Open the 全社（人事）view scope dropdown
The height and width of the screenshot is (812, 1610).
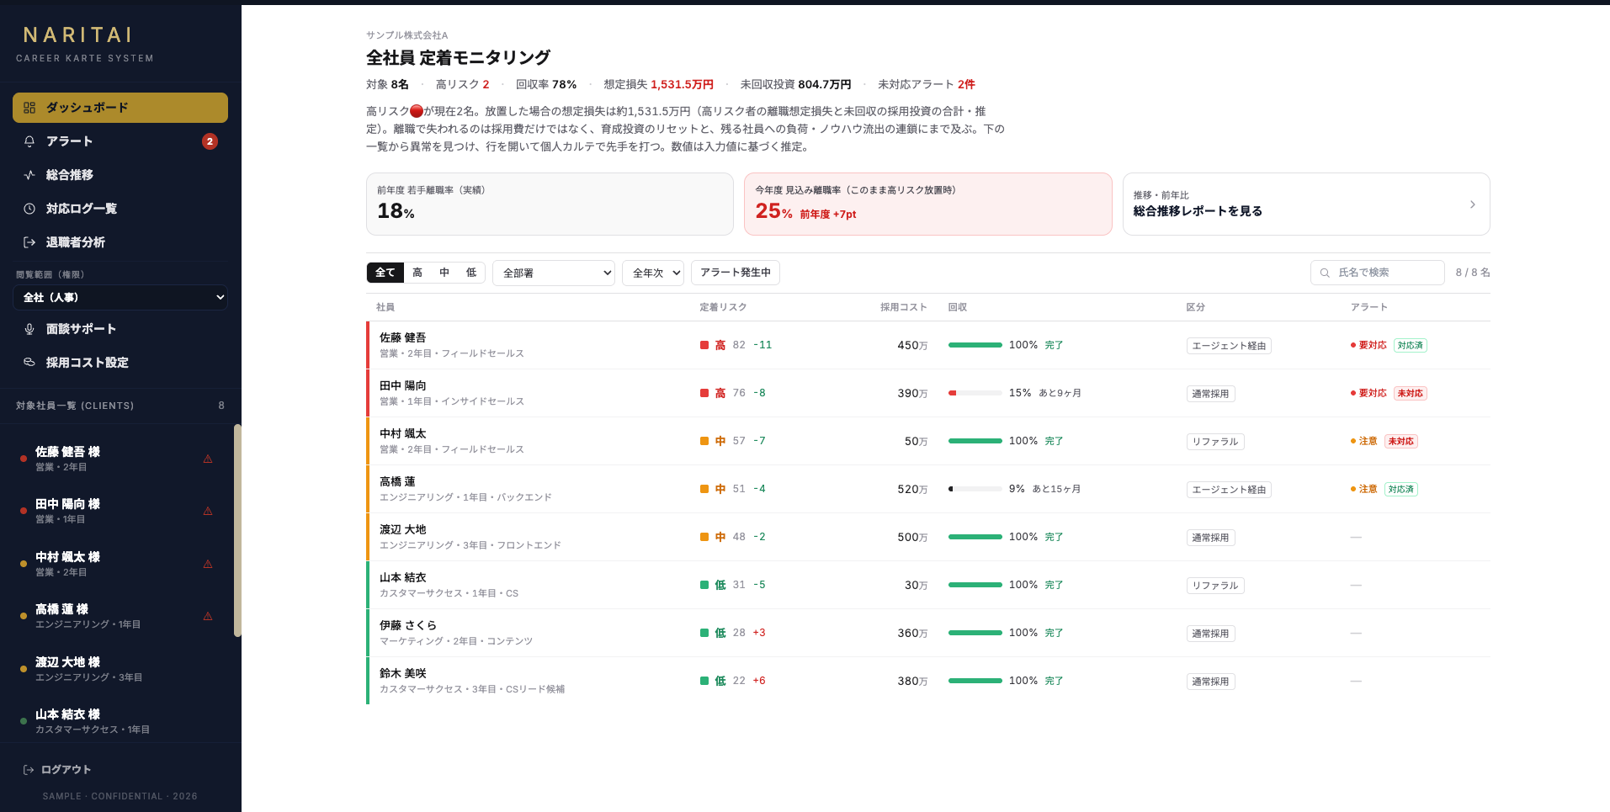[x=120, y=297]
